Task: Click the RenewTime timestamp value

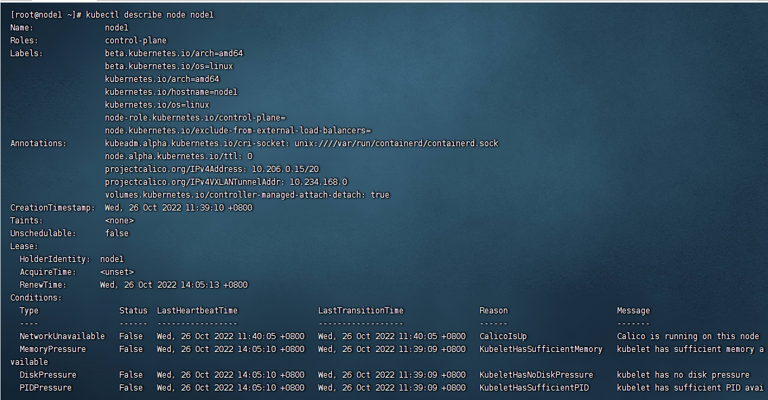Action: pyautogui.click(x=173, y=285)
